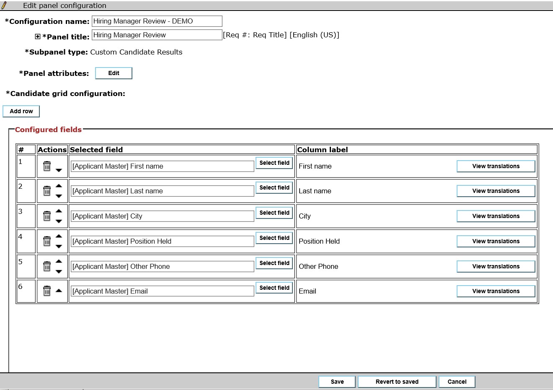Click the [Applicant Master] Position Held field box
The image size is (553, 390).
point(163,241)
